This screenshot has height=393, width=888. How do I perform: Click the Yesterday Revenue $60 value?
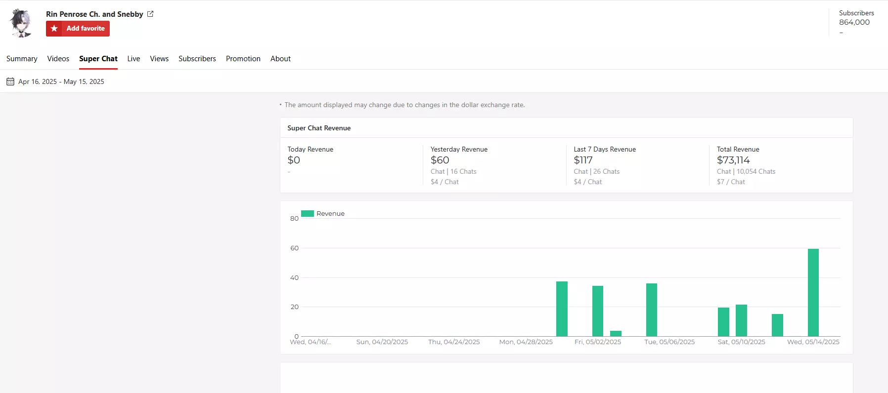click(x=440, y=160)
